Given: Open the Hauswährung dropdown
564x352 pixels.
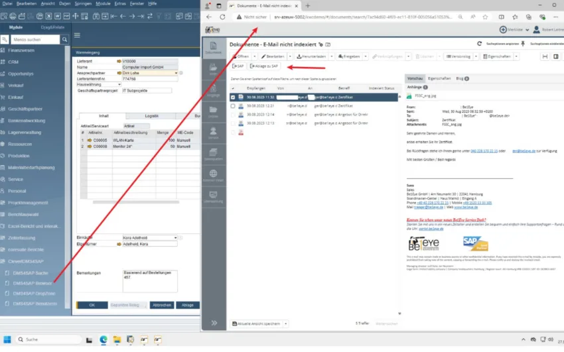Looking at the screenshot, I should tap(119, 85).
